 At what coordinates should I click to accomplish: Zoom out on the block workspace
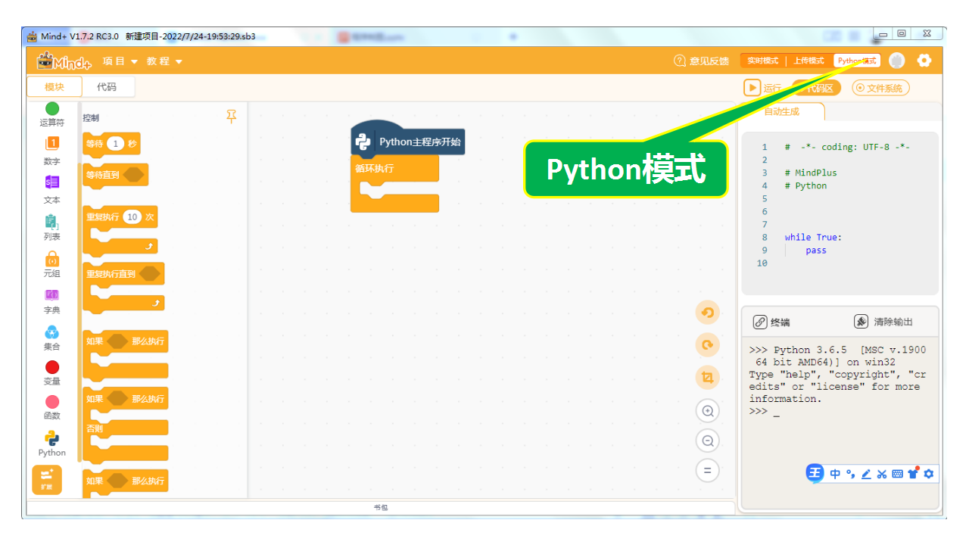click(x=708, y=441)
